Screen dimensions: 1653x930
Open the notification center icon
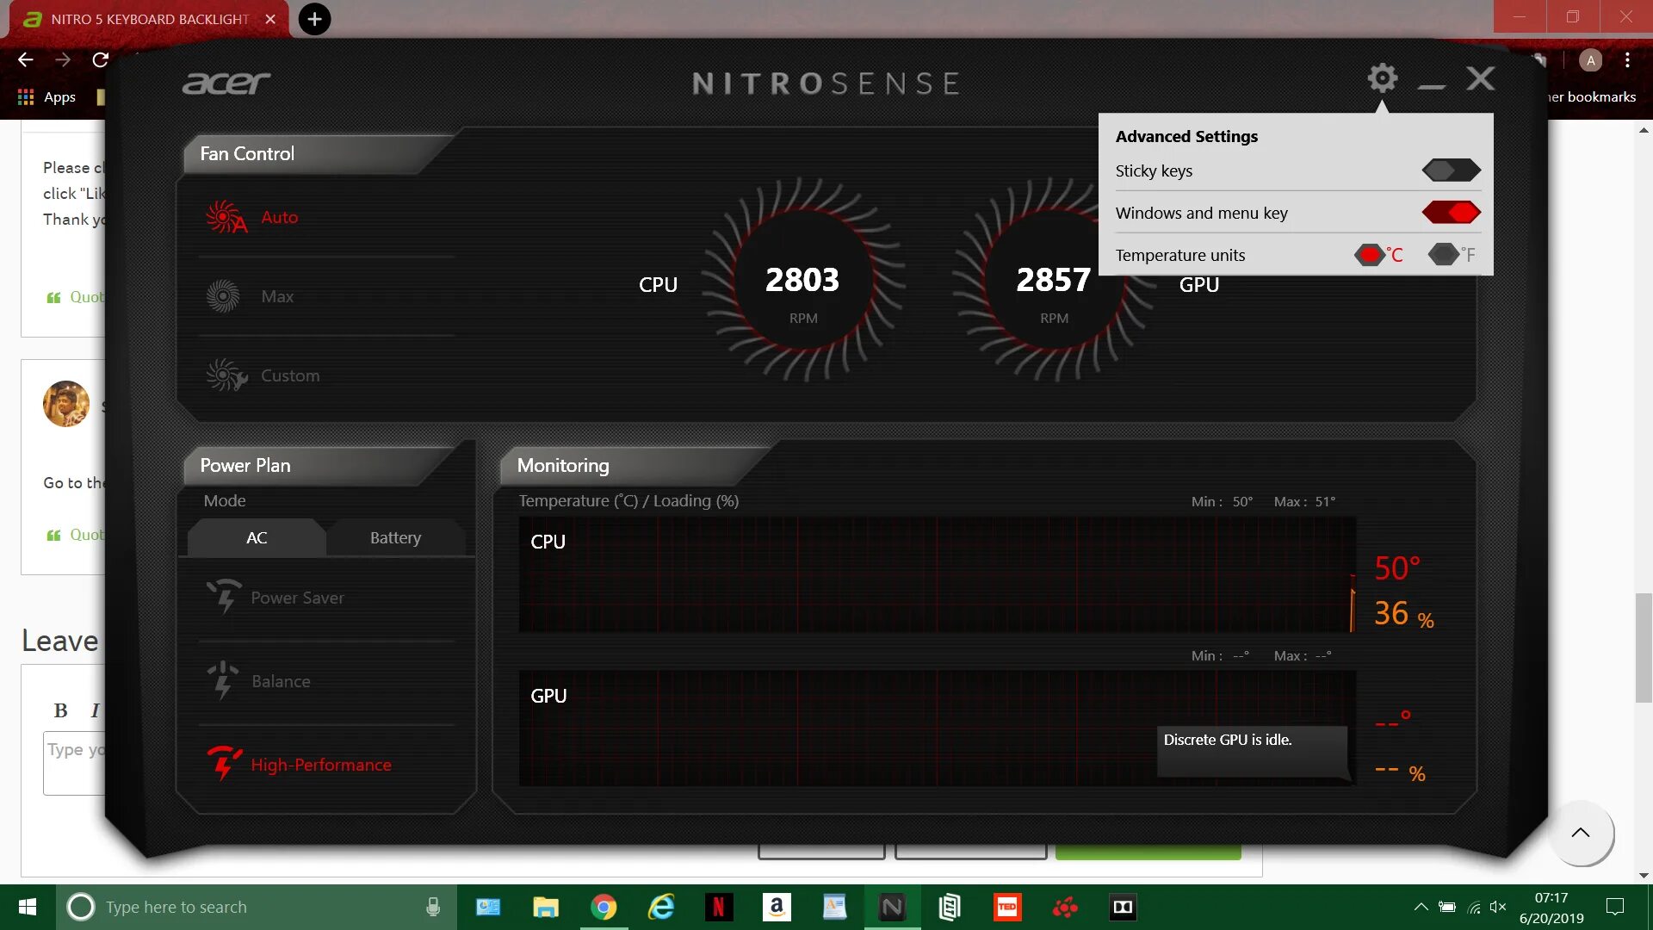coord(1615,907)
